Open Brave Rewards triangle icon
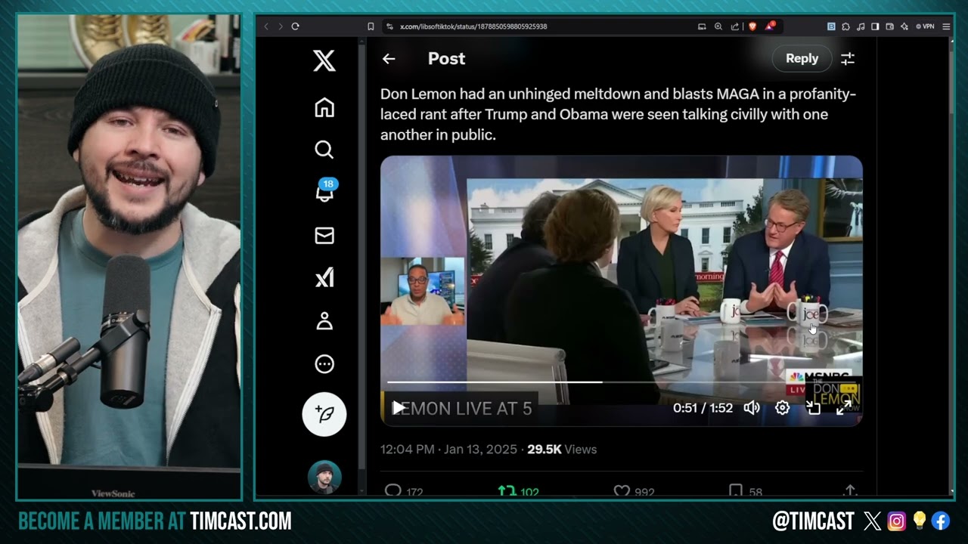Screen dimensions: 968x544 coord(770,26)
